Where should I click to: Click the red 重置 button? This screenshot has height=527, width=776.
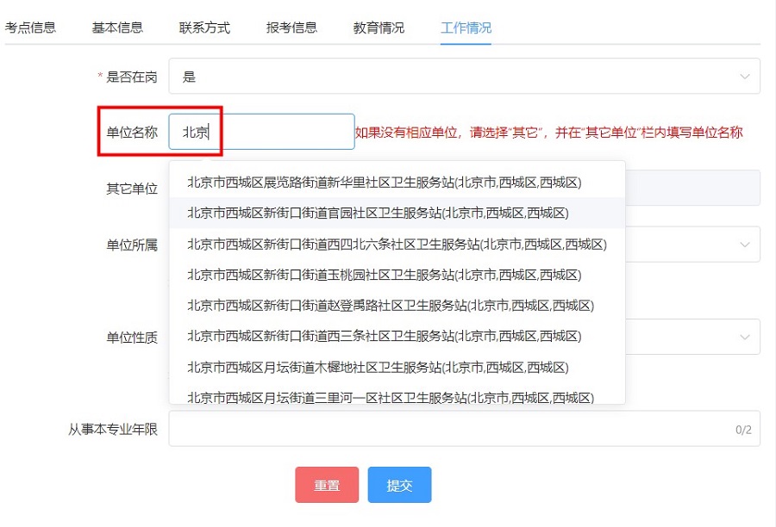pyautogui.click(x=327, y=485)
